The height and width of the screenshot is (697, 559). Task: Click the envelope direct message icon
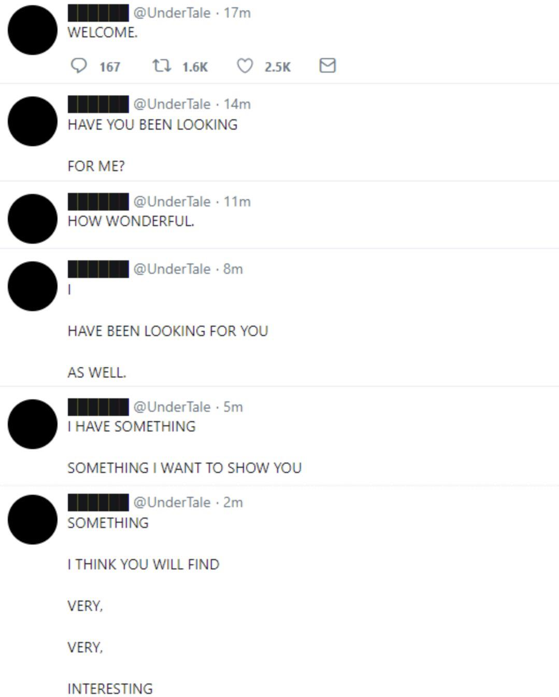tap(327, 65)
